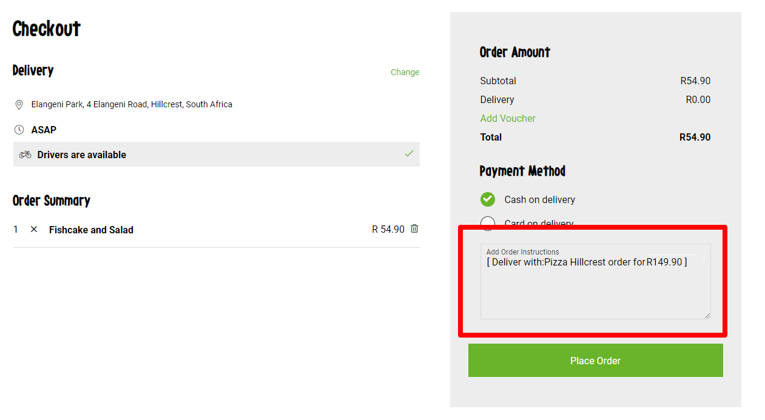Click the Drivers are available banner
765x420 pixels.
click(216, 155)
